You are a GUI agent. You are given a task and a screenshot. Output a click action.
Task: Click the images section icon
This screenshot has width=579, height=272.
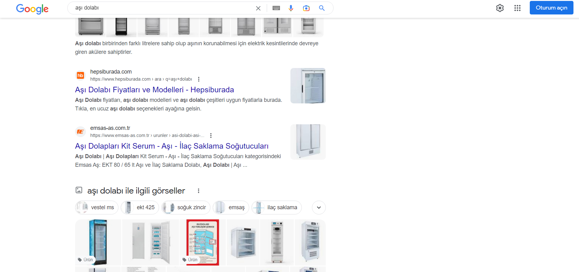(79, 190)
